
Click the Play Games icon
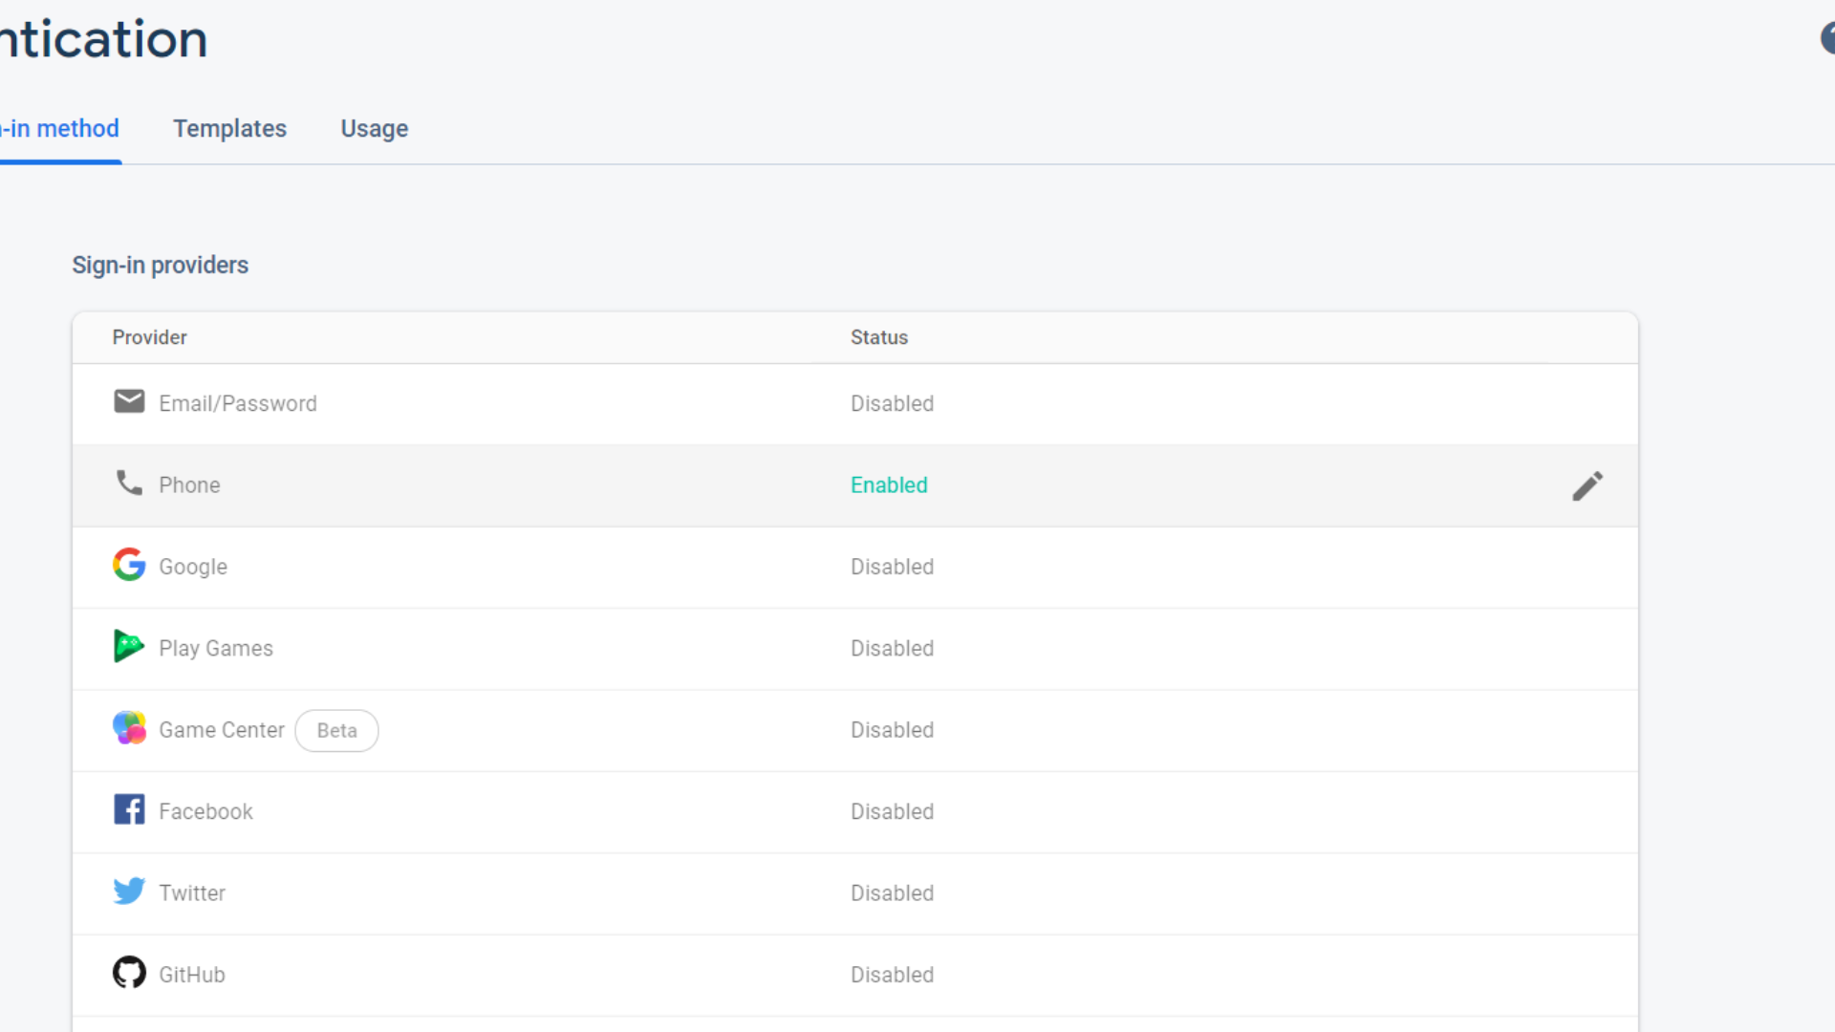point(129,647)
